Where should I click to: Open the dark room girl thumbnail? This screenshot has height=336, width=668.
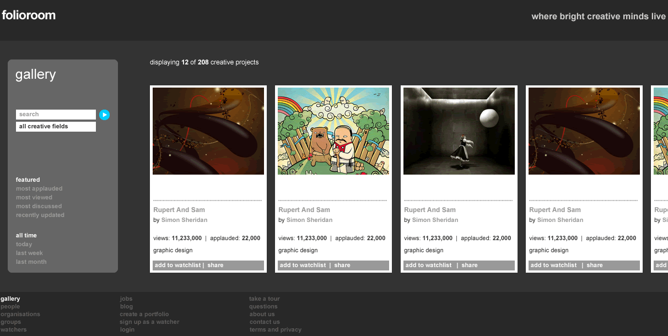[459, 131]
